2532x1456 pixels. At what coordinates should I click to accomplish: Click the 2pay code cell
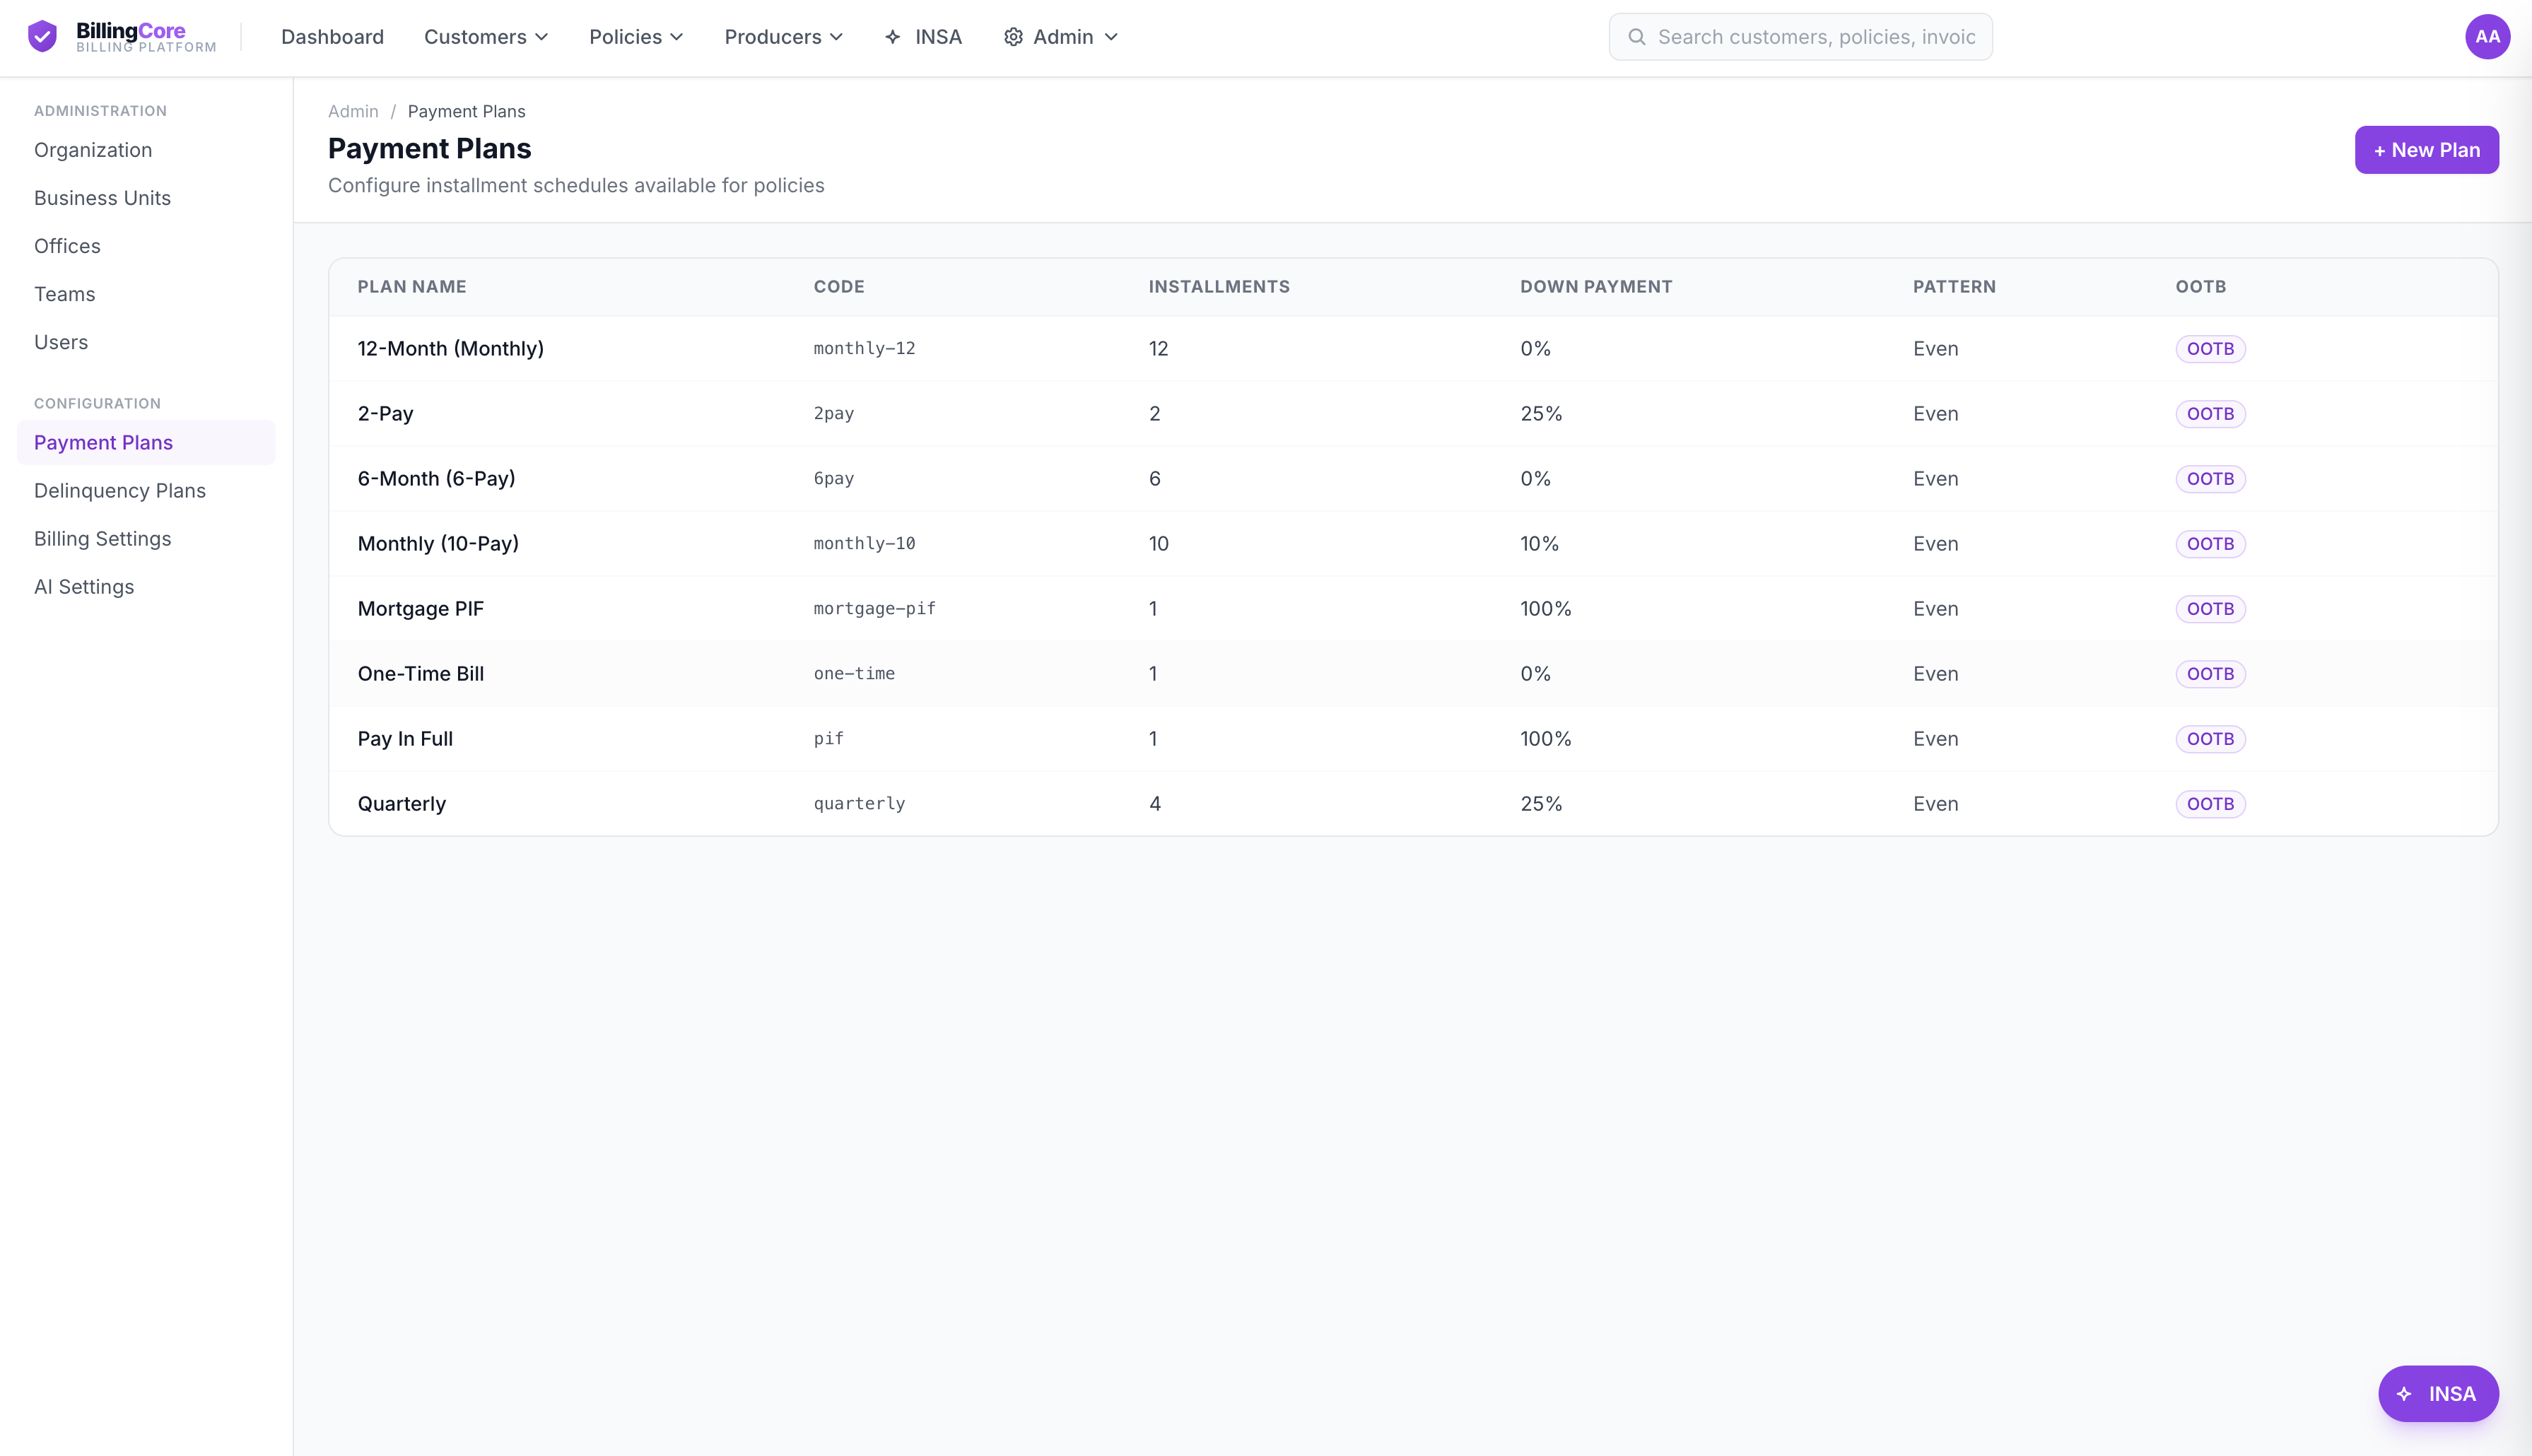coord(833,413)
